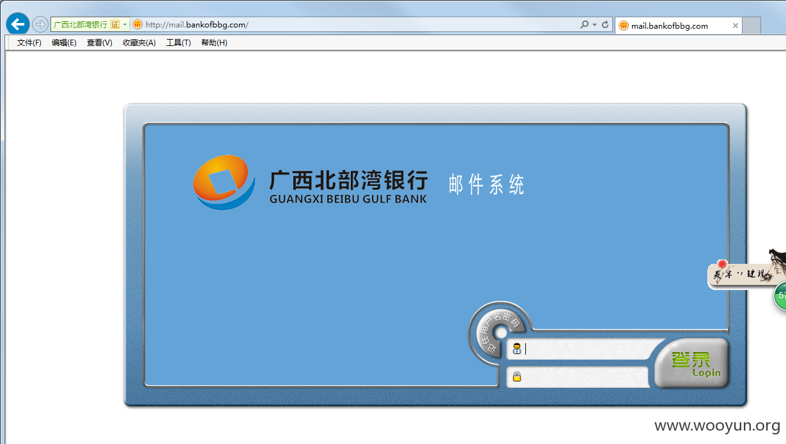Open the 查看(V) menu
The width and height of the screenshot is (786, 444).
tap(99, 43)
